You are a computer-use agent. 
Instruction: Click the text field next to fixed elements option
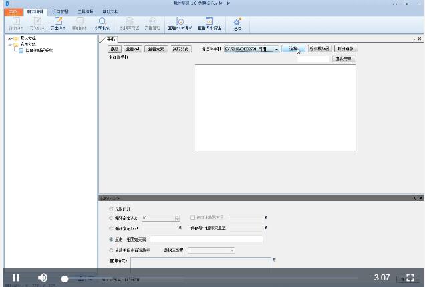206,240
